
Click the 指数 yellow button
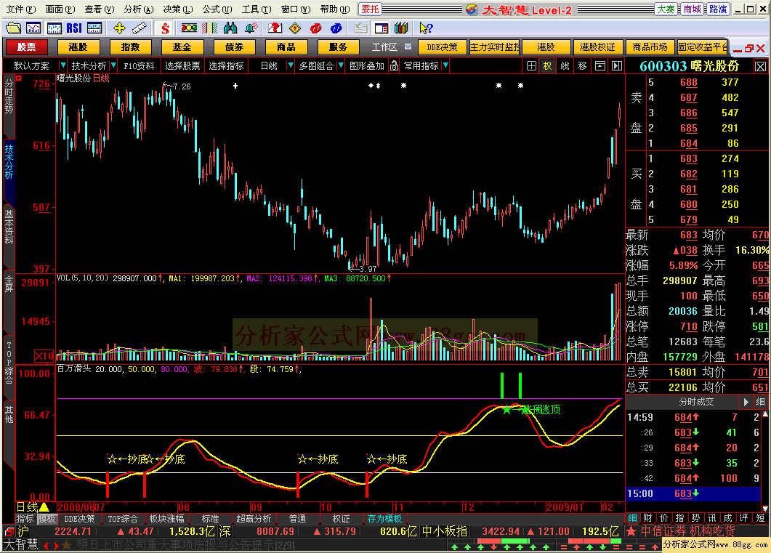130,47
